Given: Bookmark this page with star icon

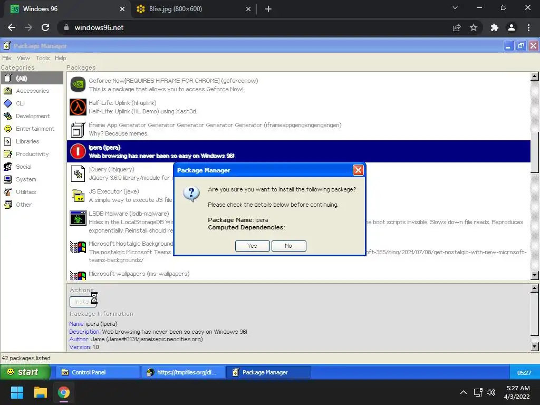Looking at the screenshot, I should click(x=474, y=27).
